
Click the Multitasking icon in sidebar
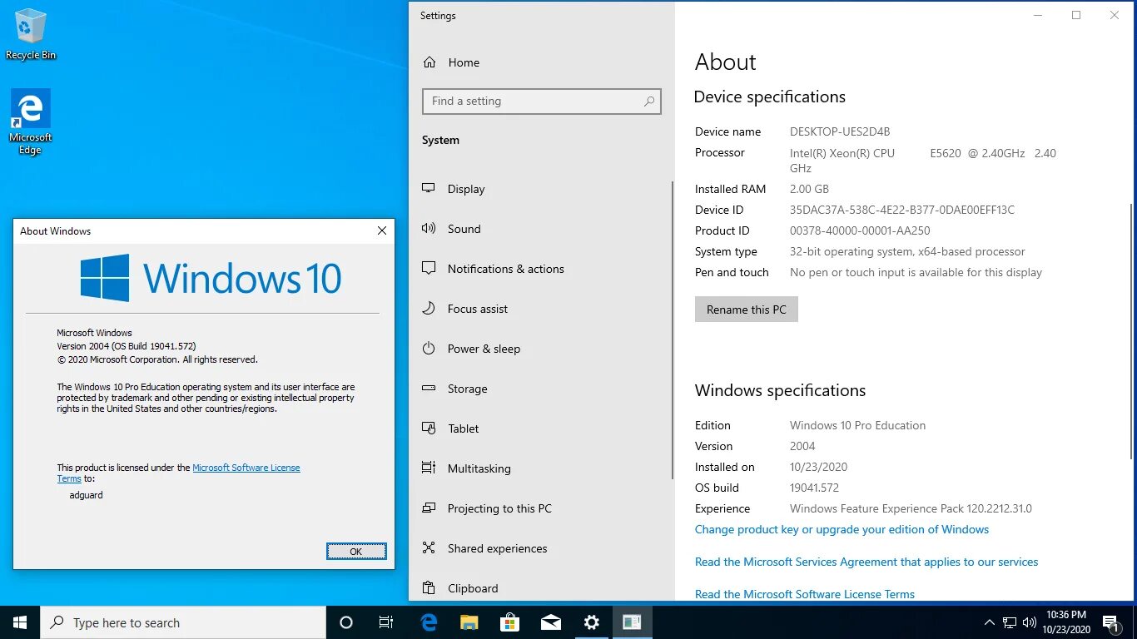click(x=429, y=468)
